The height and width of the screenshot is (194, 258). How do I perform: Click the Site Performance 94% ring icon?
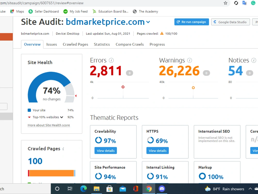[x=98, y=176]
